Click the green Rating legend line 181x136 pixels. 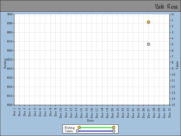96,127
